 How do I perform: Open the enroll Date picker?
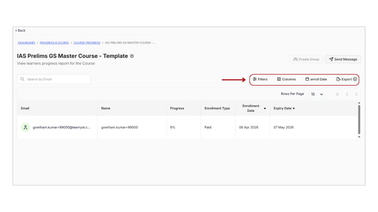point(316,79)
